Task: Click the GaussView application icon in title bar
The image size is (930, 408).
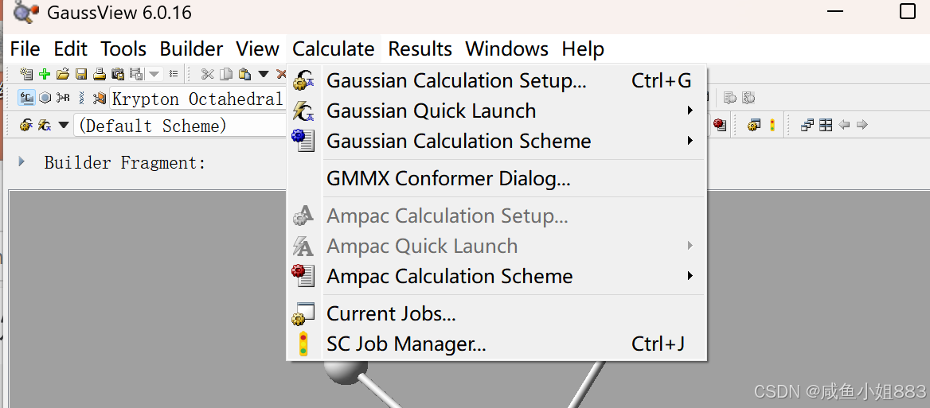Action: 26,12
